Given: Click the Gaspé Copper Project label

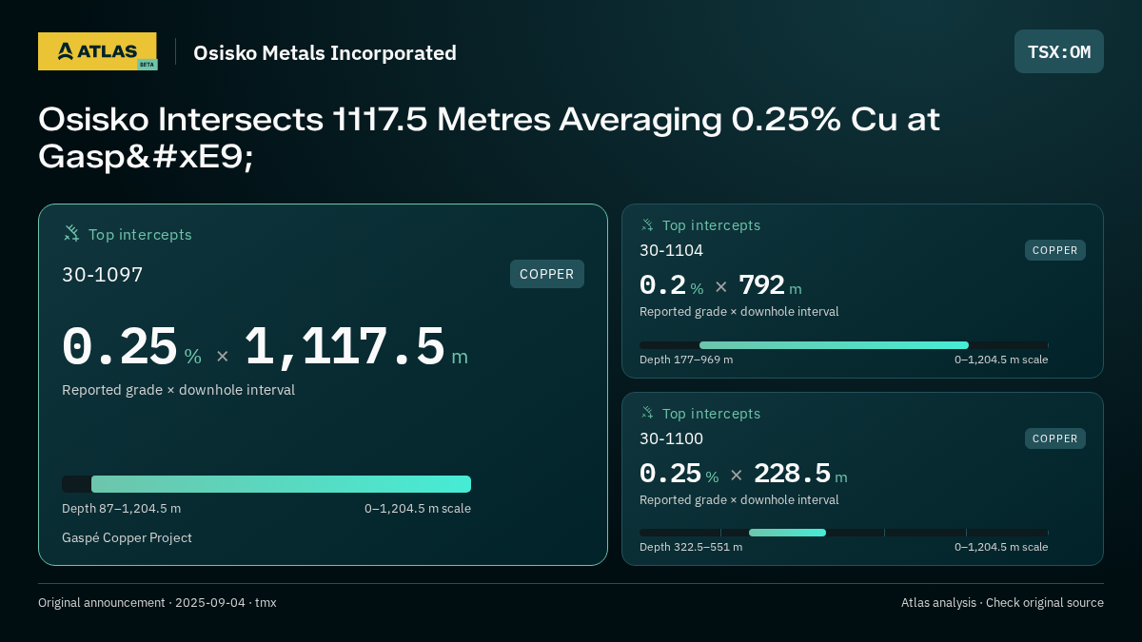Looking at the screenshot, I should coord(127,538).
